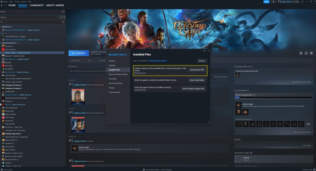Image resolution: width=316 pixels, height=171 pixels.
Task: Click the ready-to-play filter icon
Action: [x=64, y=17]
